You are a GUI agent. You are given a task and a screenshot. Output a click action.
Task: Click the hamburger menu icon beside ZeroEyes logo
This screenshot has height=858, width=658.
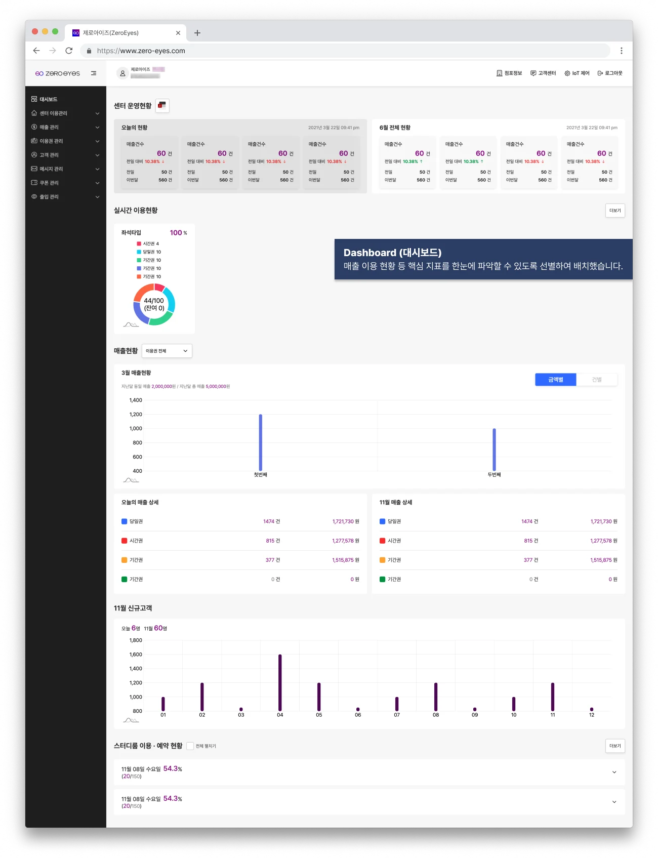pos(94,73)
